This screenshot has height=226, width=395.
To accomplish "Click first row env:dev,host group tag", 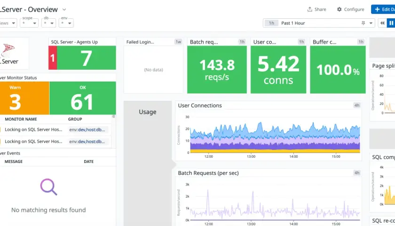I will (x=87, y=129).
